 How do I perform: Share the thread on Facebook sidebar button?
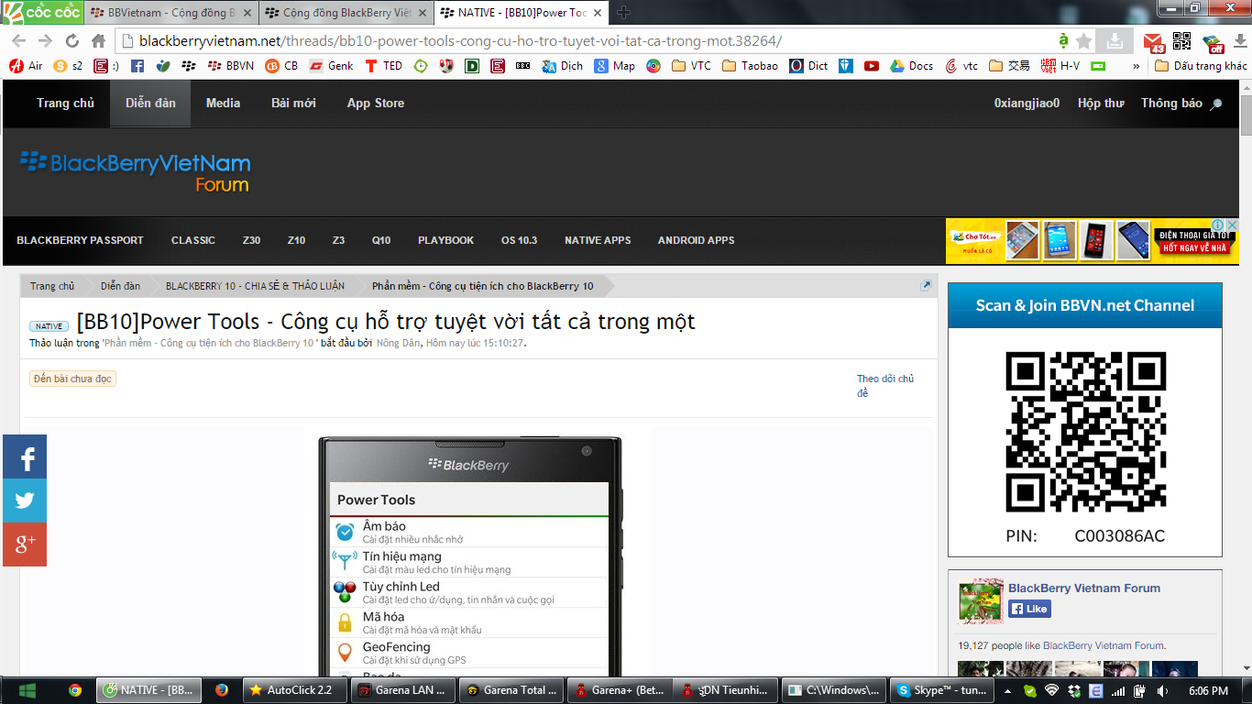[25, 456]
